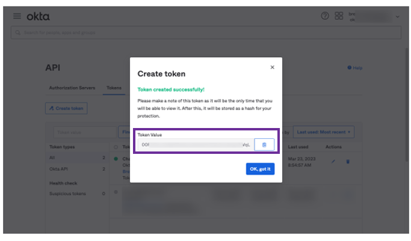Select the tokens header radio circle

click(x=116, y=147)
